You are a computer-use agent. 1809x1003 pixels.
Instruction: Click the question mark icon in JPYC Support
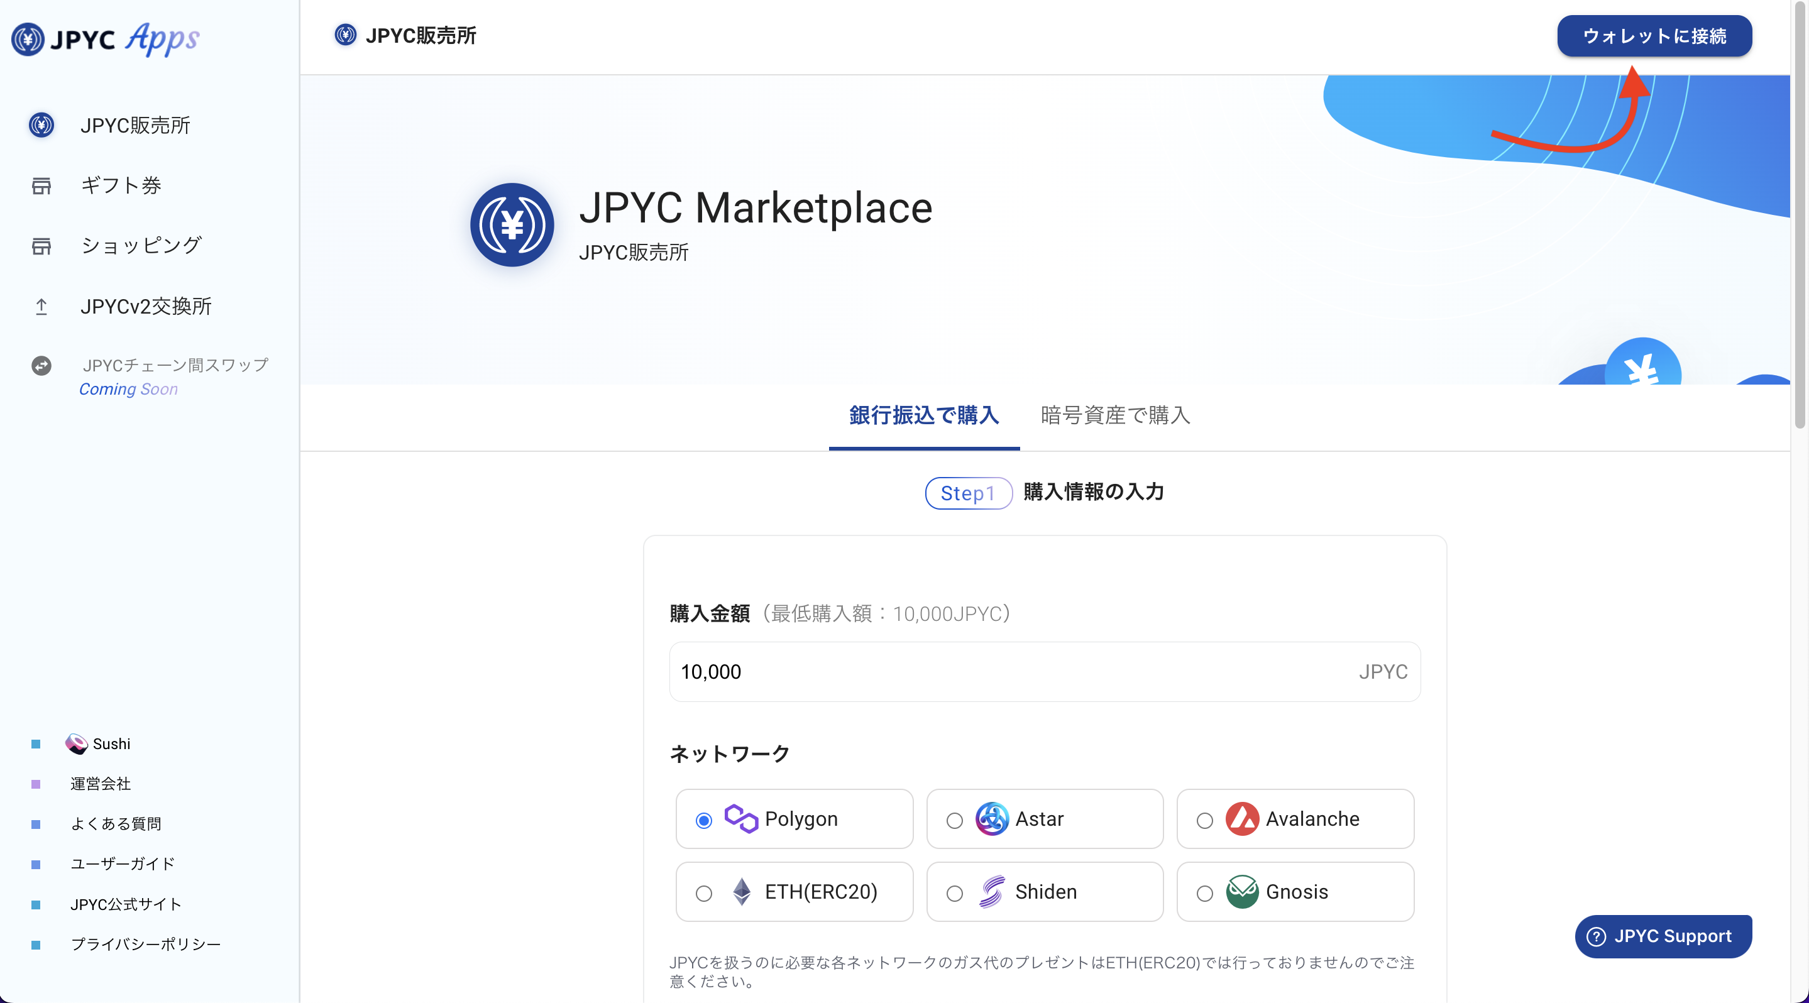click(x=1596, y=937)
